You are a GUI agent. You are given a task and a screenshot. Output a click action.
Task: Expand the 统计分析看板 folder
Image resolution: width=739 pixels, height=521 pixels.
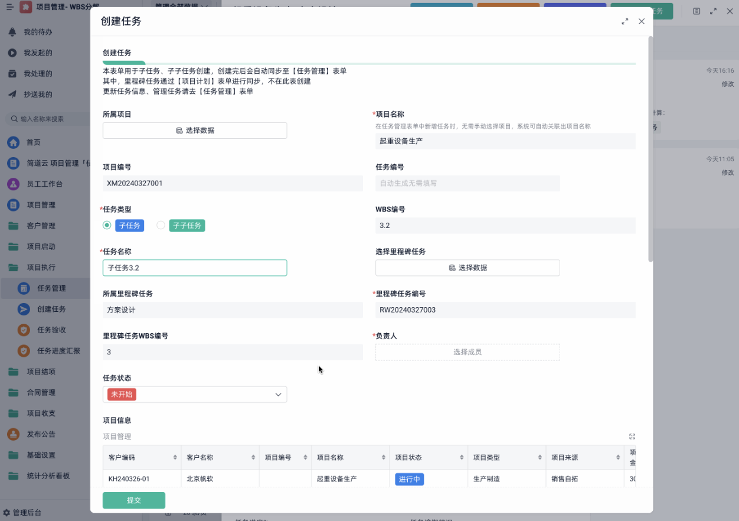[47, 476]
